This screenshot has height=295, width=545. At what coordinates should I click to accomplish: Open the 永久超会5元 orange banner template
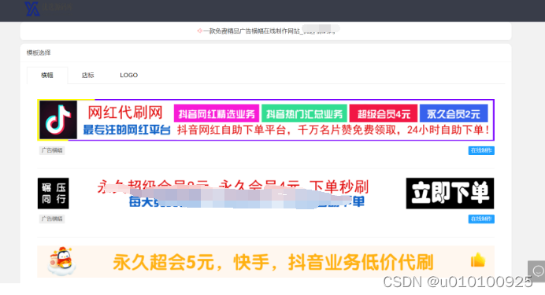(265, 262)
